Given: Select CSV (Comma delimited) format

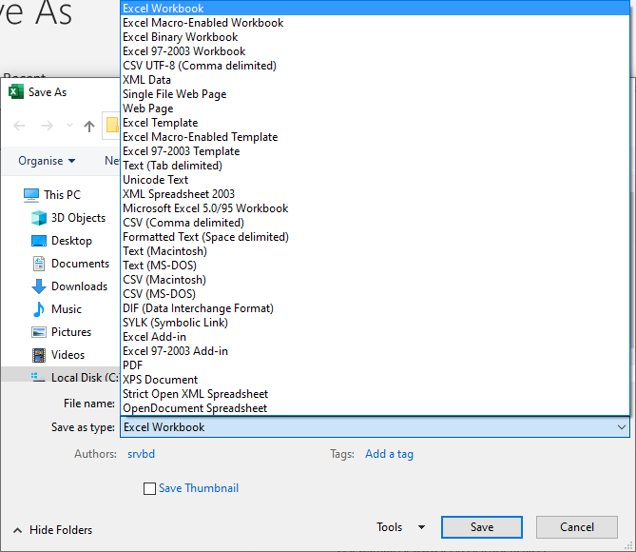Looking at the screenshot, I should 376,223.
